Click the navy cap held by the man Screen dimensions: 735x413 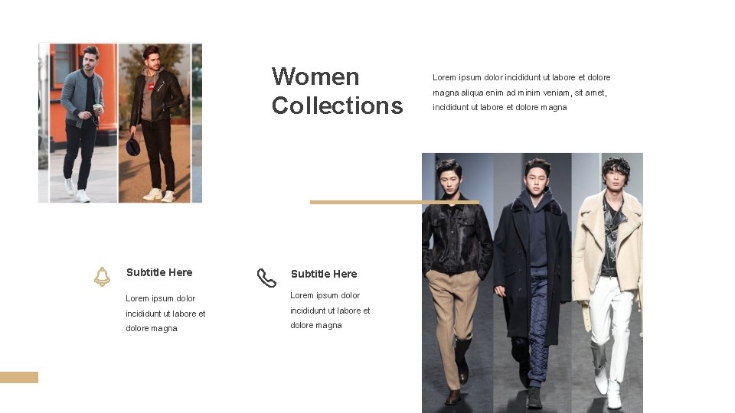pos(133,145)
